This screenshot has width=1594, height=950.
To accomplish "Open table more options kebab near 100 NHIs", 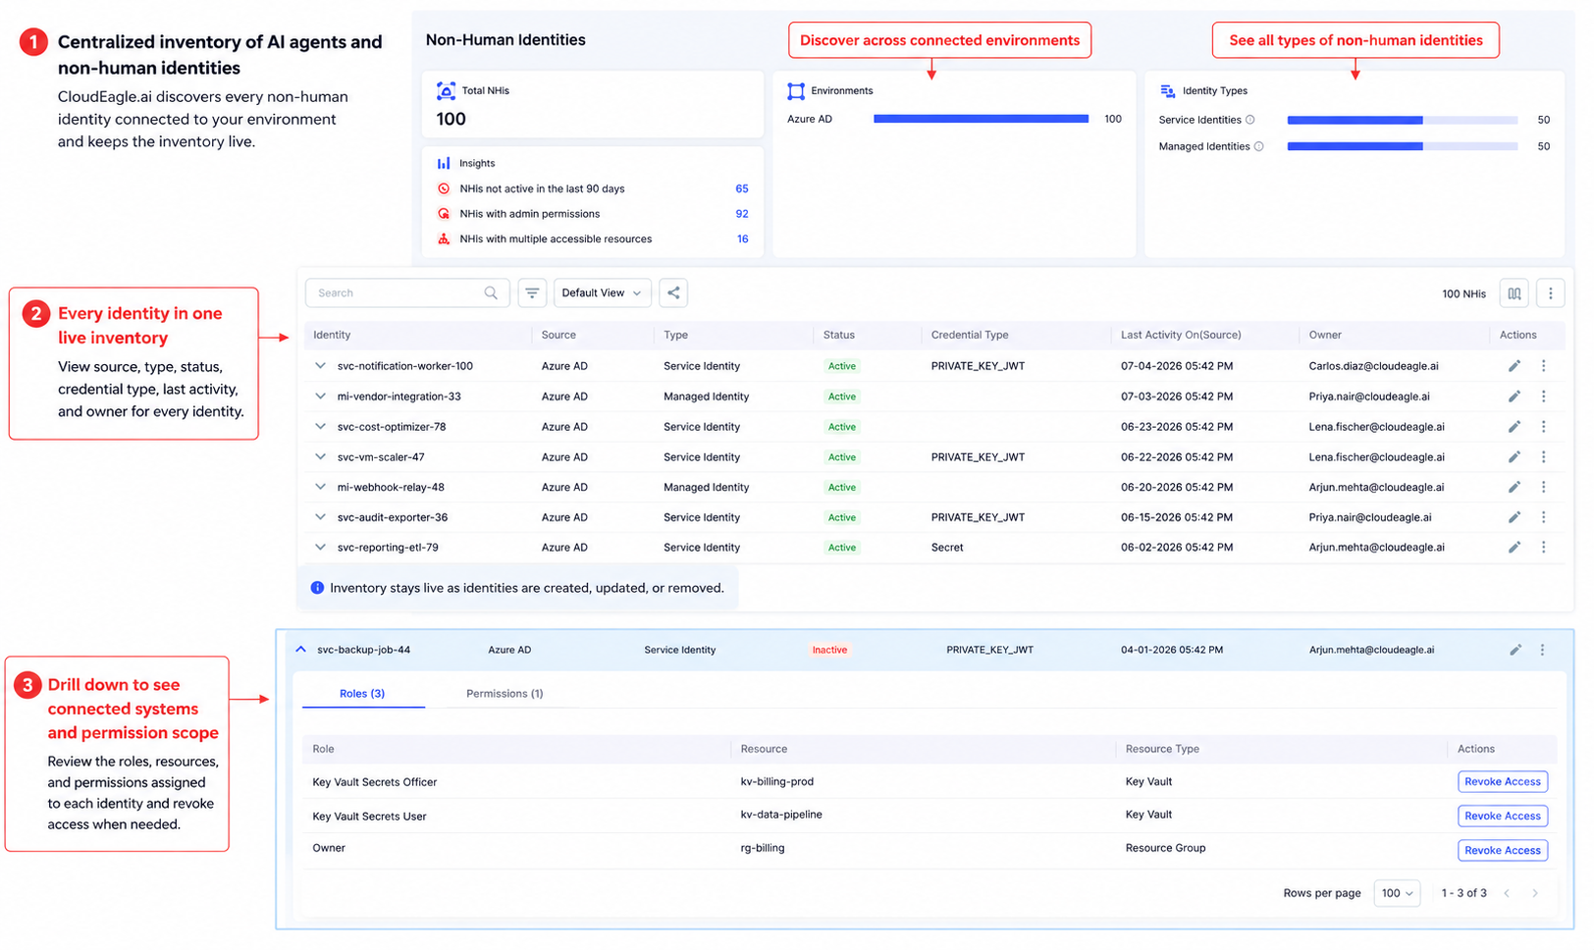I will click(x=1551, y=293).
